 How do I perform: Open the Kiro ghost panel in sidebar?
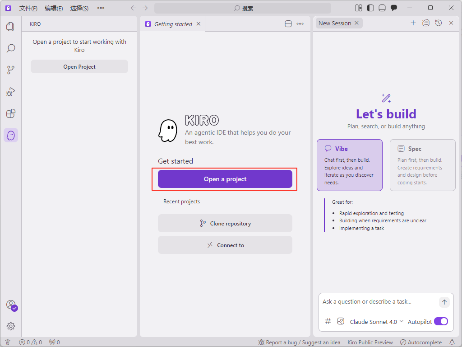(11, 135)
